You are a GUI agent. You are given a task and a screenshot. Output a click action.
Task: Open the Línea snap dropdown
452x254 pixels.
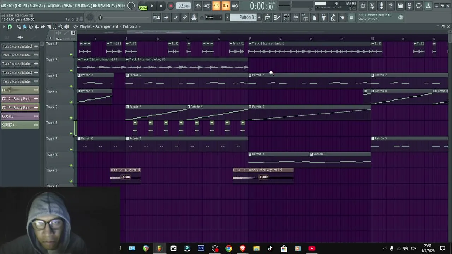coord(214,17)
